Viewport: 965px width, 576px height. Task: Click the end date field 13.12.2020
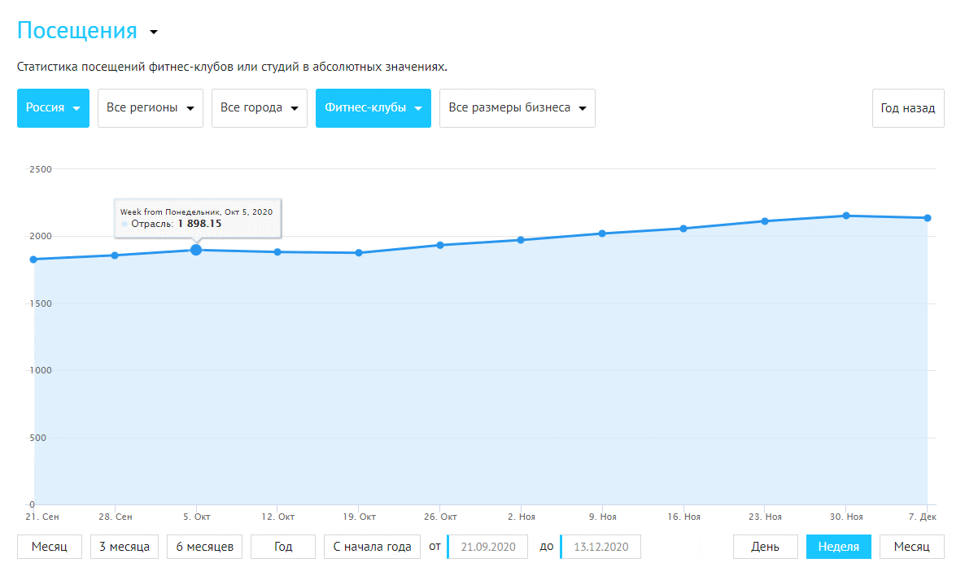coord(600,547)
